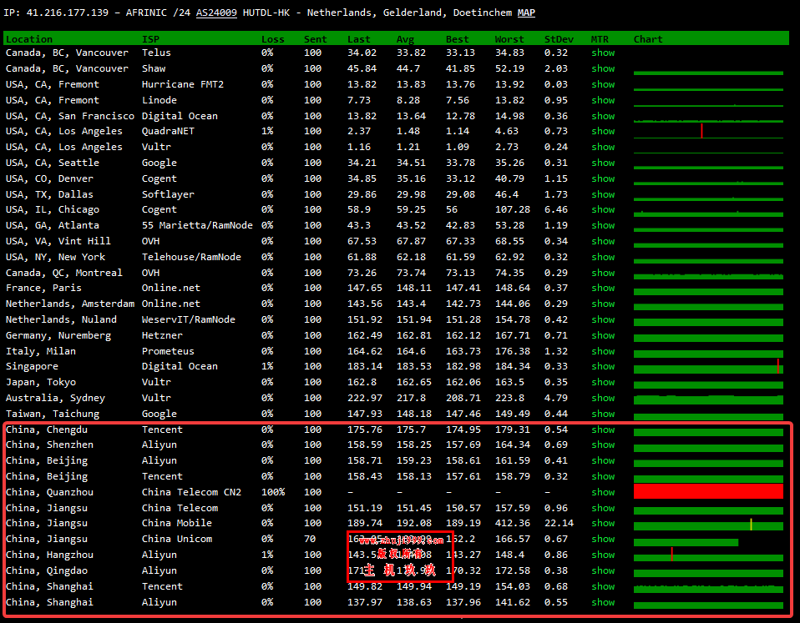The width and height of the screenshot is (800, 623).
Task: Show MTR for Seattle Google row
Action: [x=603, y=163]
